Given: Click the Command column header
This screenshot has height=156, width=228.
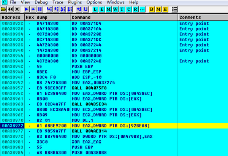Looking at the screenshot, I should point(124,18).
